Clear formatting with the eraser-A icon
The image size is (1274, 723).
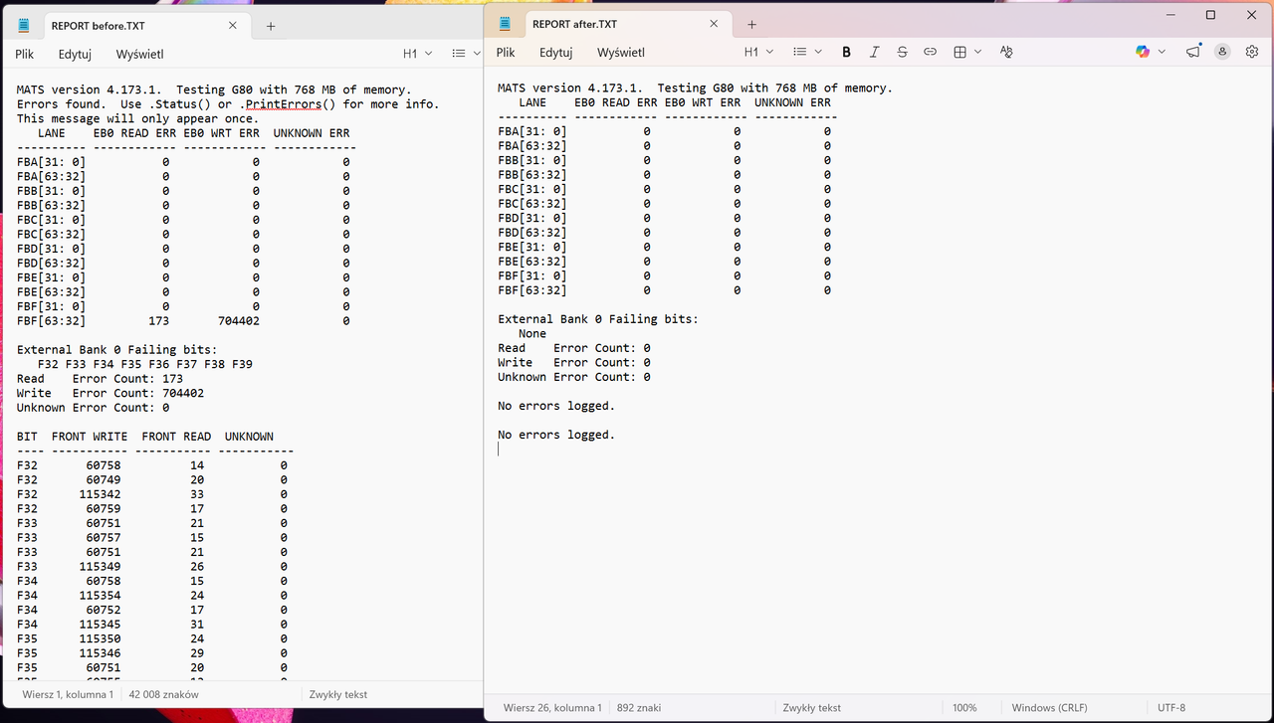[1005, 52]
